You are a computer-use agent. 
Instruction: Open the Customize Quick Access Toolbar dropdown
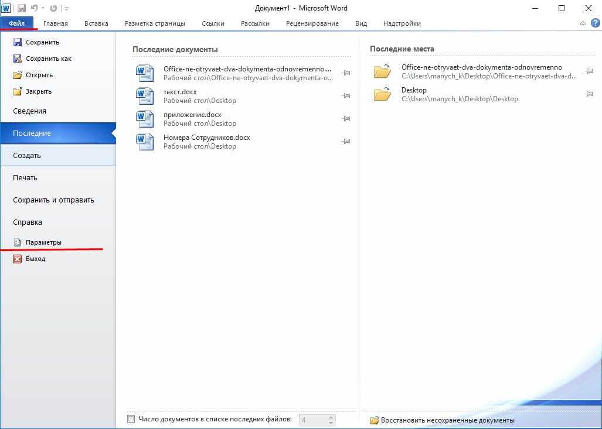[66, 8]
